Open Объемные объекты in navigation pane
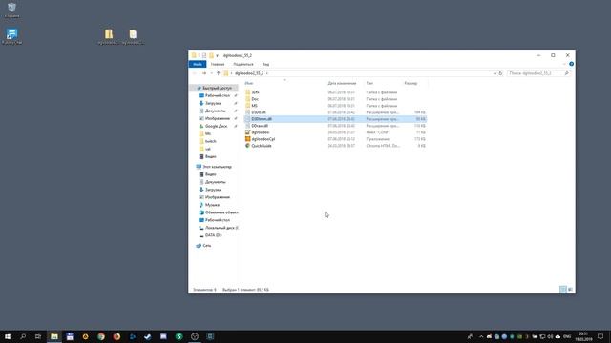 point(221,212)
